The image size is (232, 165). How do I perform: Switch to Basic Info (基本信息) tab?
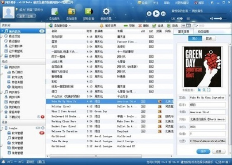(183, 31)
